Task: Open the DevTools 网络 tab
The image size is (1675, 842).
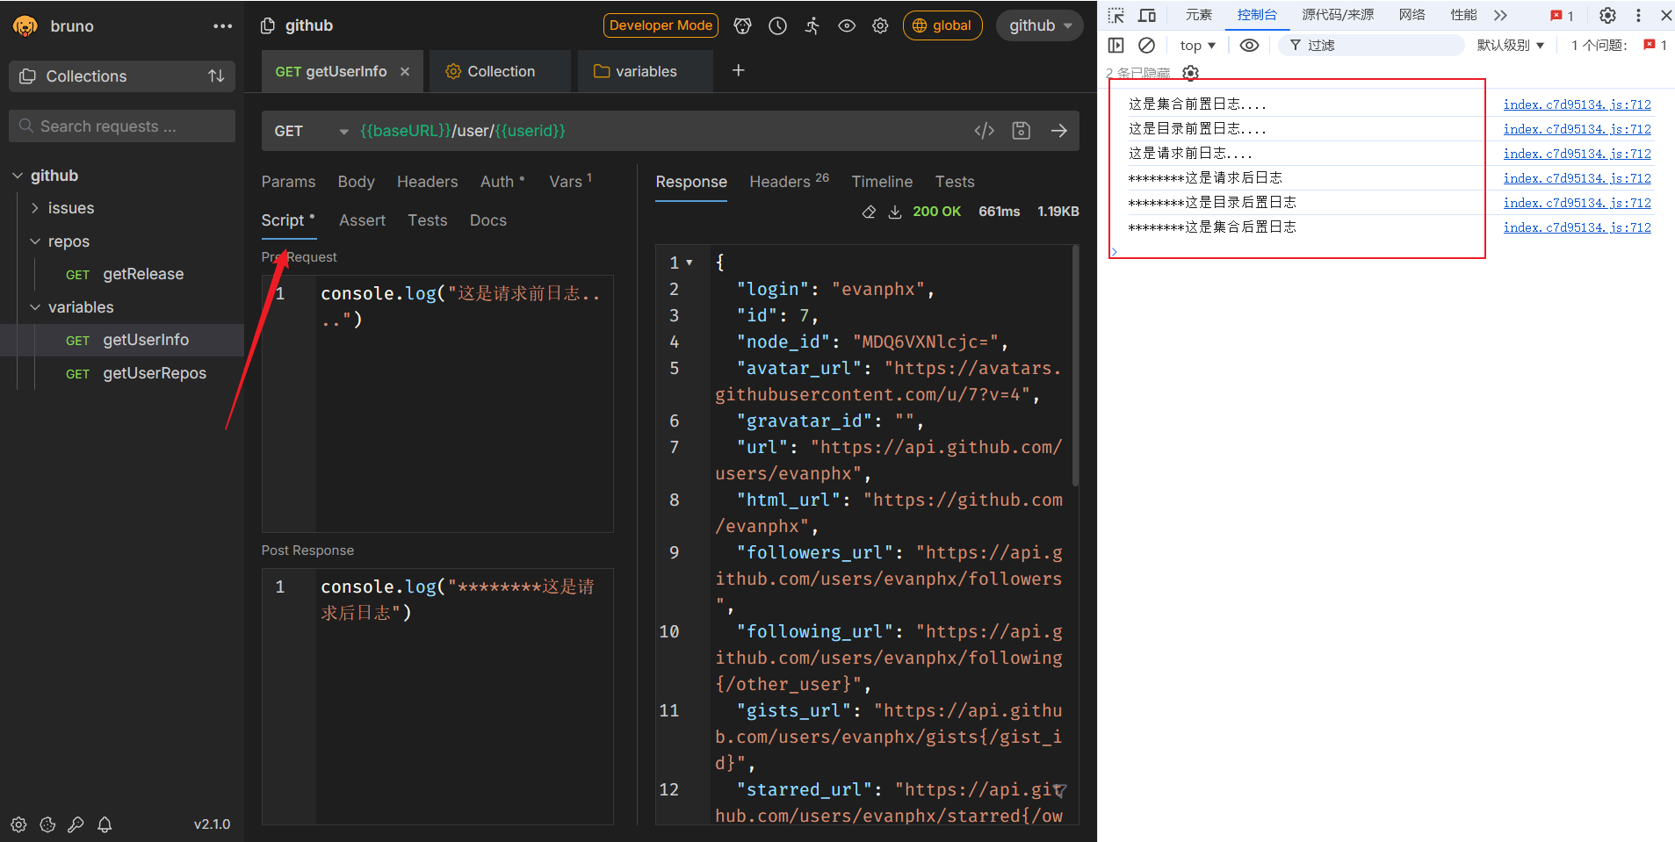Action: [1411, 15]
